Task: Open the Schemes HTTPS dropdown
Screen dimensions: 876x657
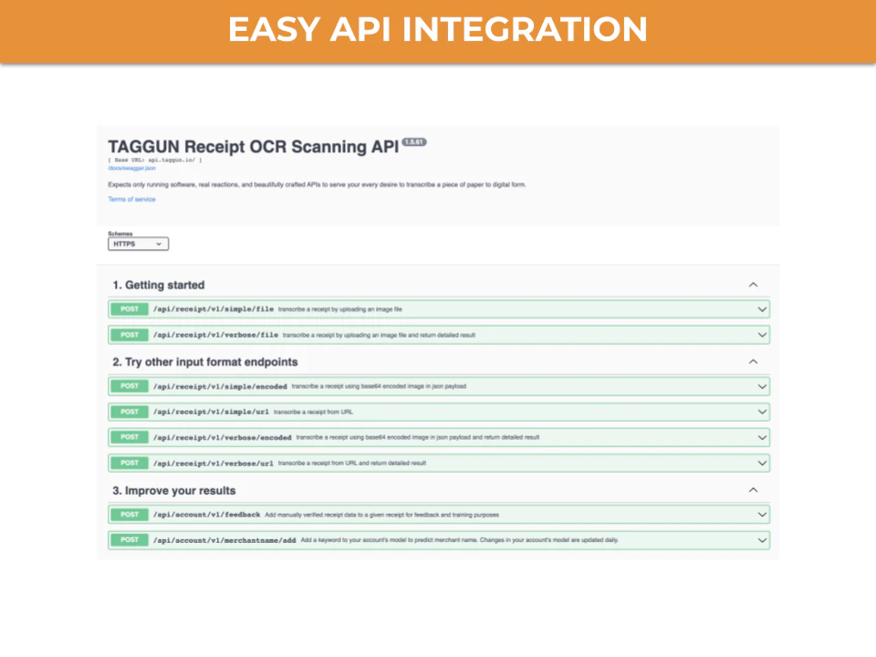Action: [138, 245]
